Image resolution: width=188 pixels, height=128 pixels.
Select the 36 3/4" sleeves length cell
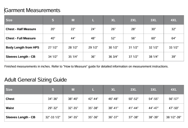tap(113, 57)
